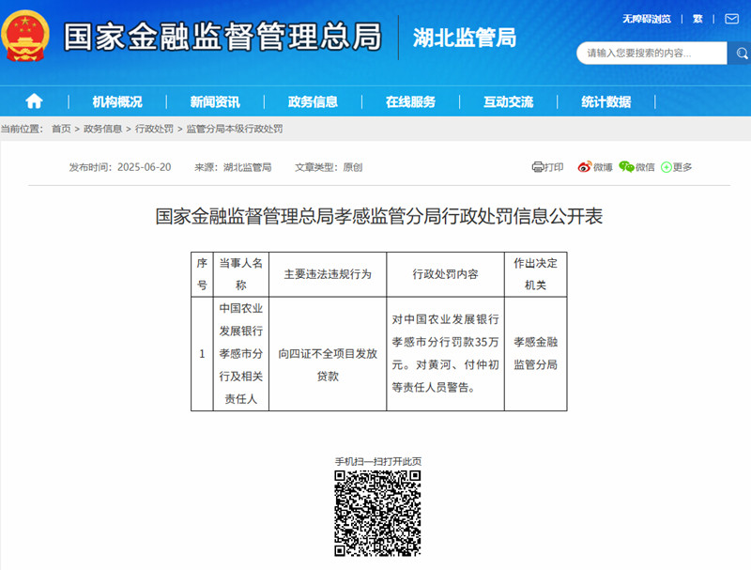The height and width of the screenshot is (570, 751).
Task: Click cell 向四证不全项目发放贷款
Action: [x=328, y=354]
